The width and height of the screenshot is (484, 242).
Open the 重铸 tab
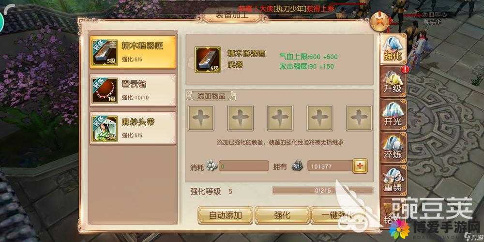(x=393, y=180)
